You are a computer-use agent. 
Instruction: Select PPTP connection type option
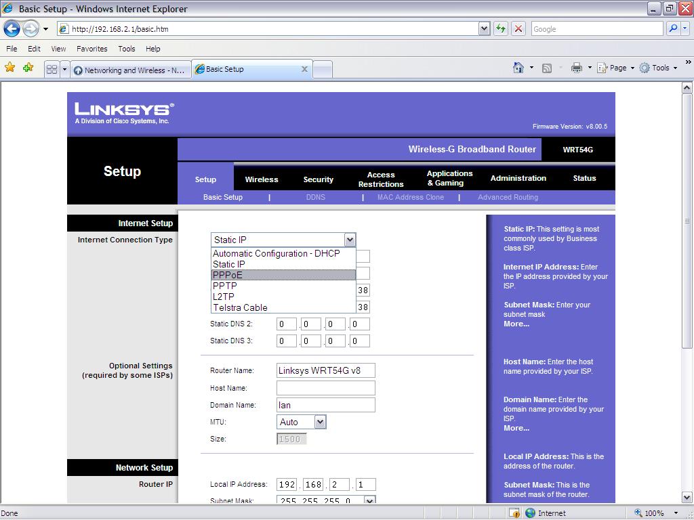pos(283,286)
